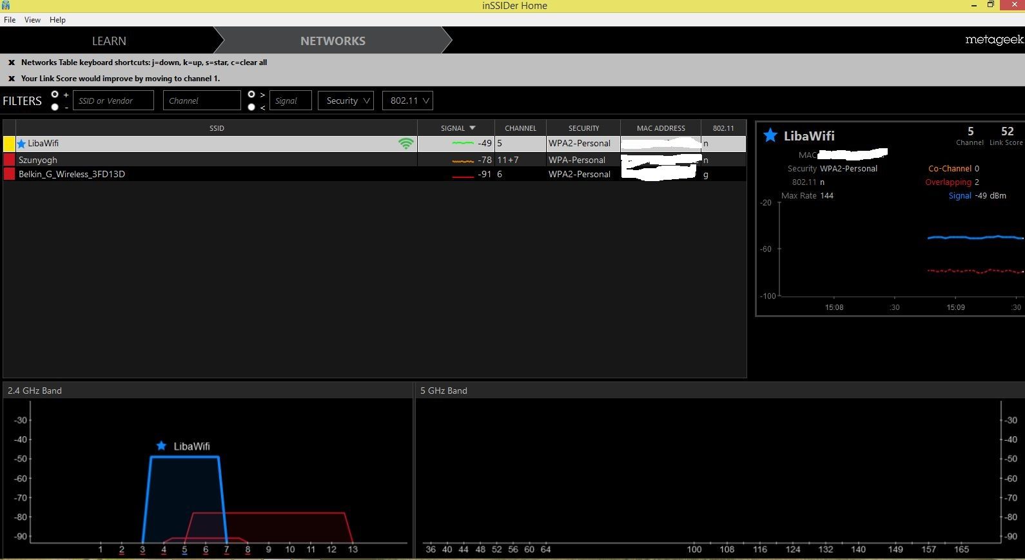Open the Security filter dropdown
This screenshot has width=1025, height=560.
pos(346,101)
